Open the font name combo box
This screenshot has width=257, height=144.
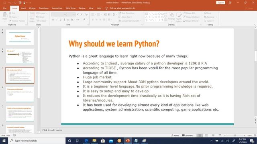tap(59, 14)
